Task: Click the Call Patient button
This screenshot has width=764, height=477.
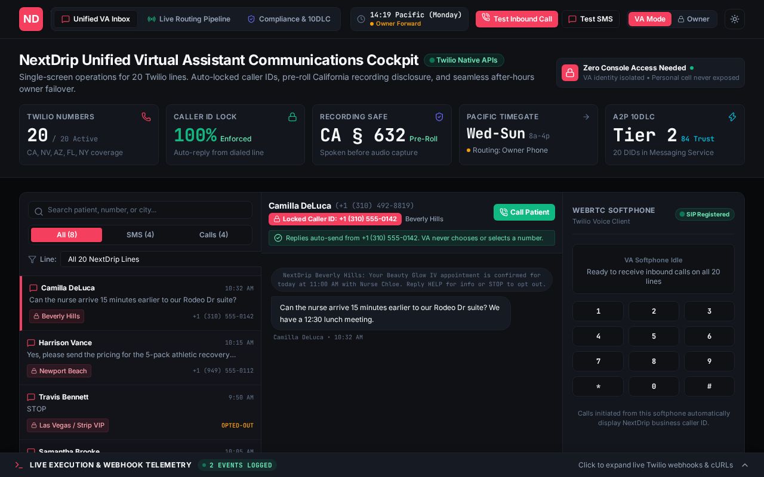Action: click(524, 212)
